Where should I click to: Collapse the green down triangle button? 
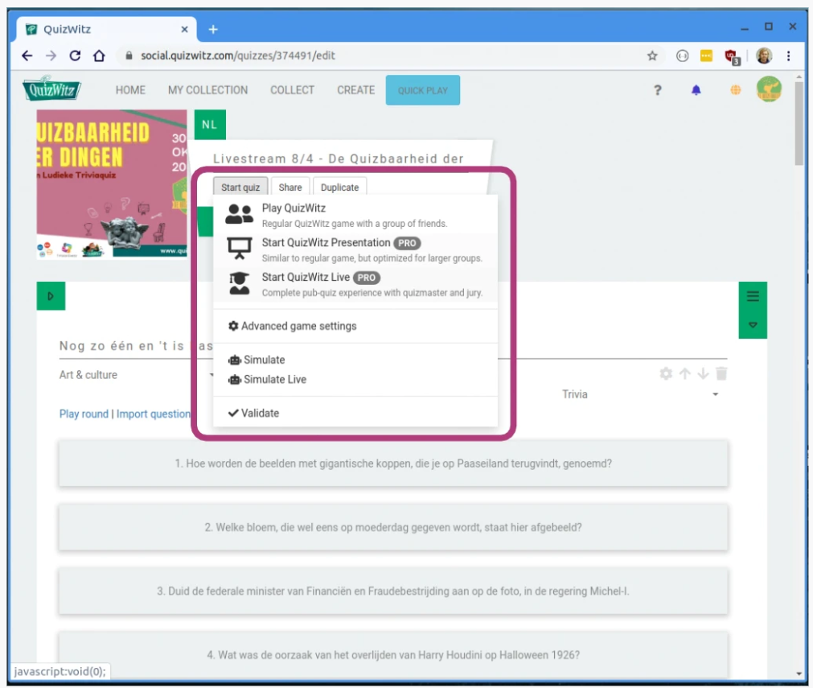pos(753,325)
